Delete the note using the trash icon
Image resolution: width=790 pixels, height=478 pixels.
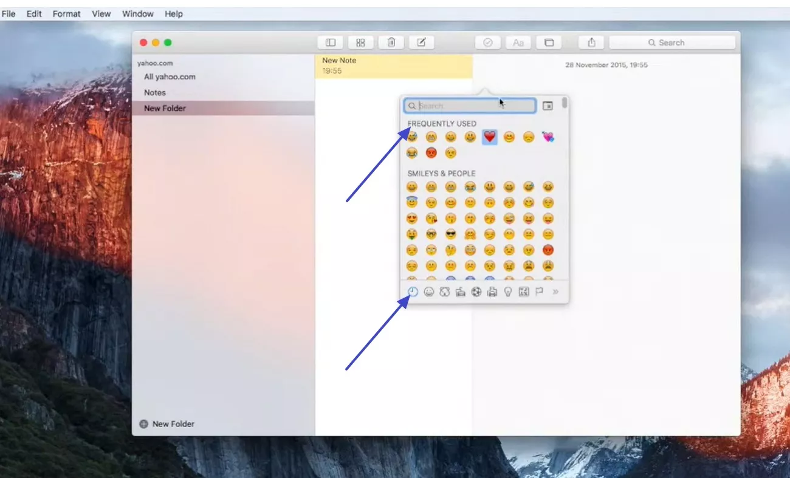[x=391, y=42]
